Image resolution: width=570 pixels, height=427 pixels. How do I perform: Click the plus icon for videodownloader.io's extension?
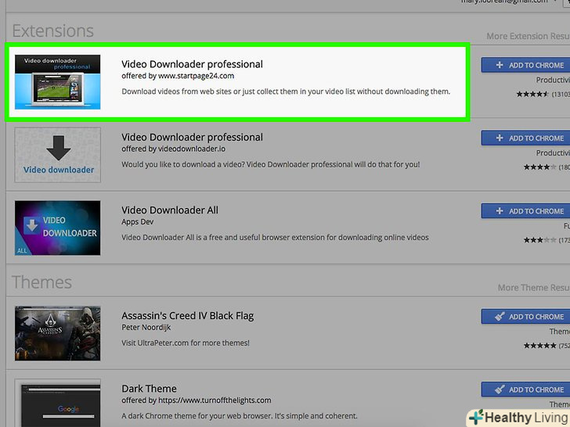499,138
